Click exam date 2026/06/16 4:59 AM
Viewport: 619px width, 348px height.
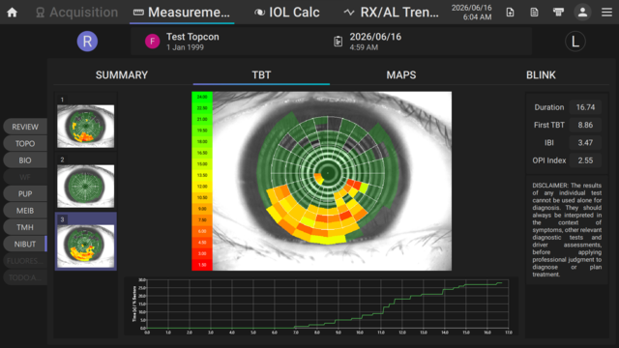pos(375,42)
